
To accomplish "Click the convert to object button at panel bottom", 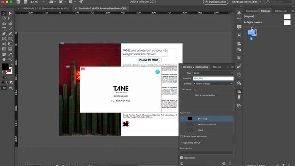I will pyautogui.click(x=224, y=164).
